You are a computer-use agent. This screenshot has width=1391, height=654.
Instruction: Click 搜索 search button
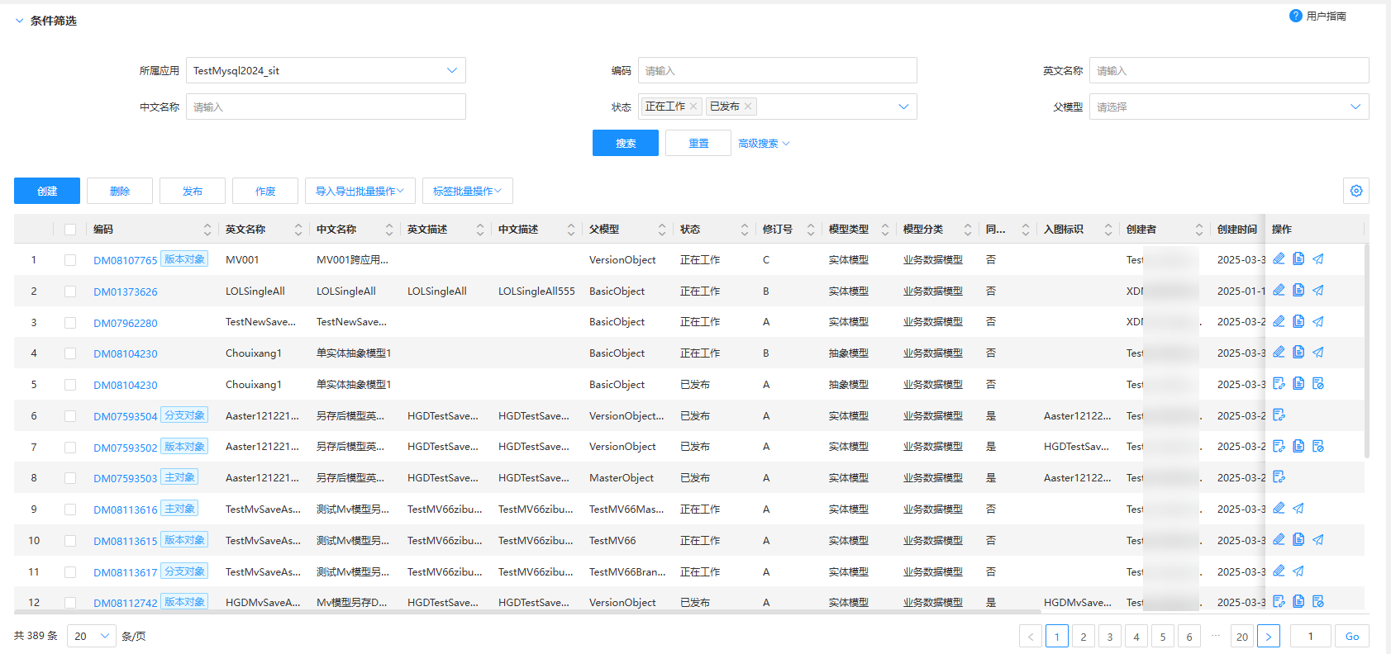coord(626,143)
